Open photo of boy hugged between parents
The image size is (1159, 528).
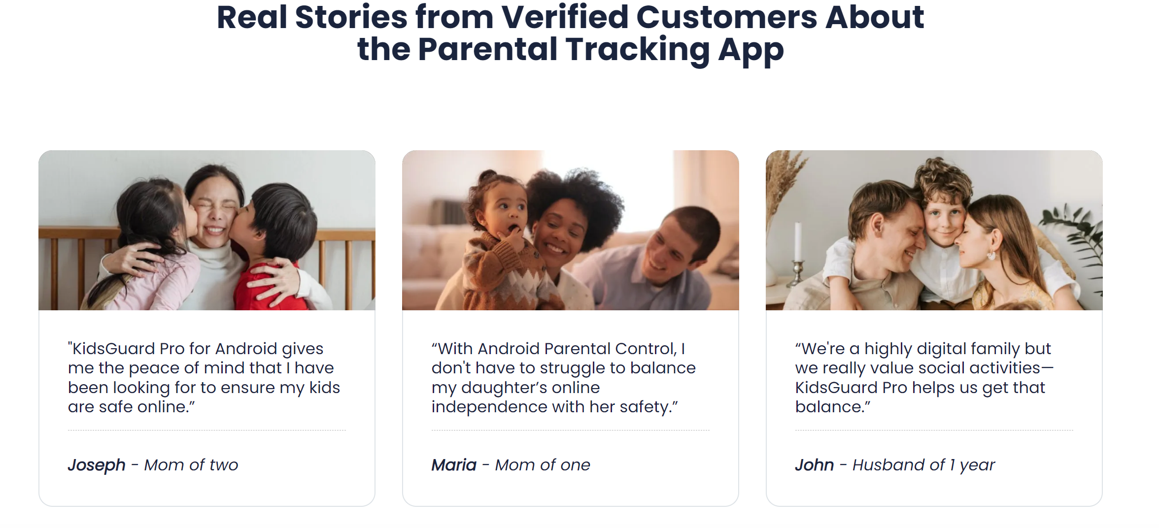tap(934, 231)
